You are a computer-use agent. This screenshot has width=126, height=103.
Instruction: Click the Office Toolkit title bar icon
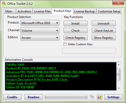pyautogui.click(x=4, y=4)
